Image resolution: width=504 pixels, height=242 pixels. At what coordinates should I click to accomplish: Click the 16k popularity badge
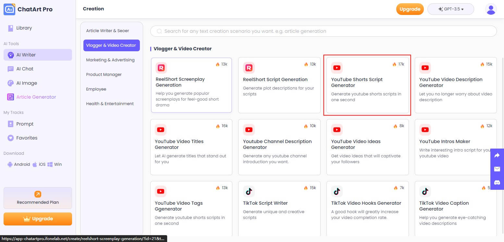pyautogui.click(x=222, y=126)
